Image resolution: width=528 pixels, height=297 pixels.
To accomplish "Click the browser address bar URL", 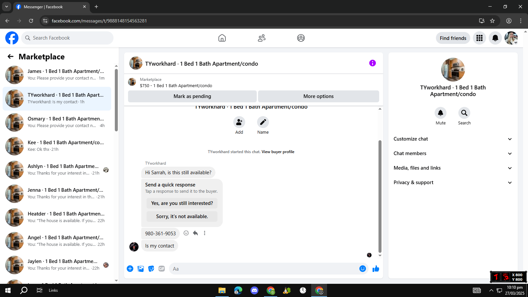I will (x=99, y=21).
